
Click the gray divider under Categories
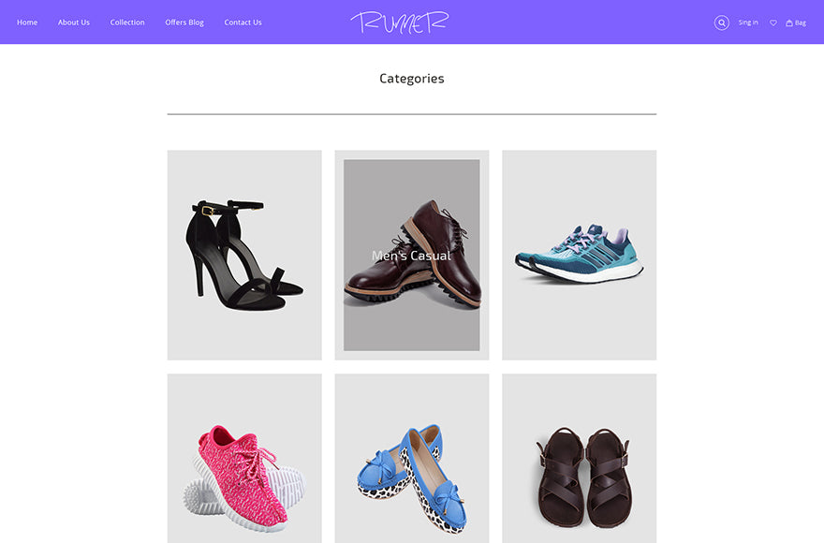tap(411, 113)
